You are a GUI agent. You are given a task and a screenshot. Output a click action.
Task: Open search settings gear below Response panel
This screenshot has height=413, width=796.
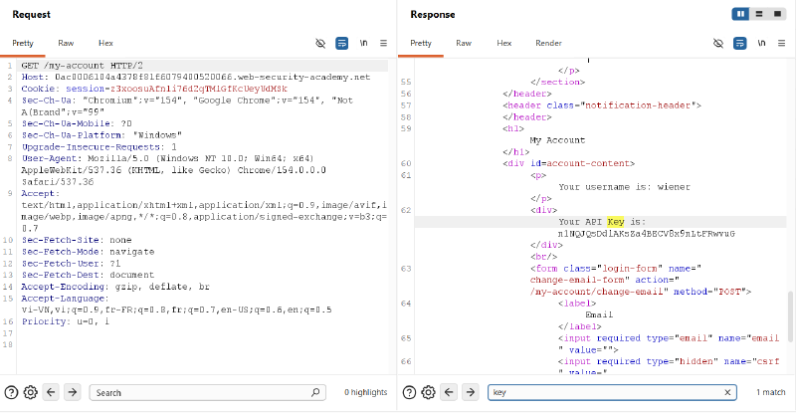click(429, 392)
